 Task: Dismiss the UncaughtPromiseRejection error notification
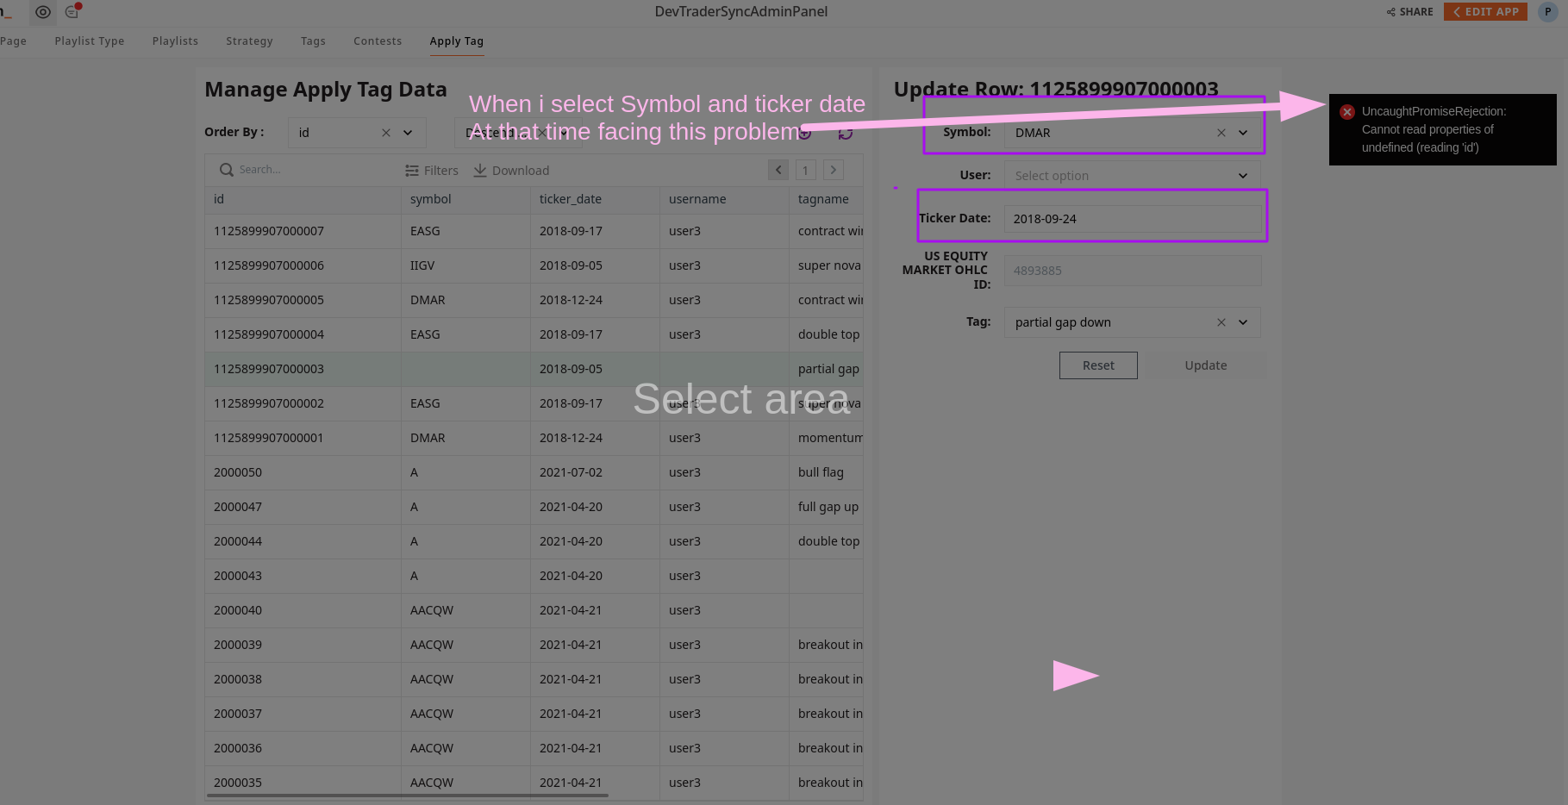1347,111
